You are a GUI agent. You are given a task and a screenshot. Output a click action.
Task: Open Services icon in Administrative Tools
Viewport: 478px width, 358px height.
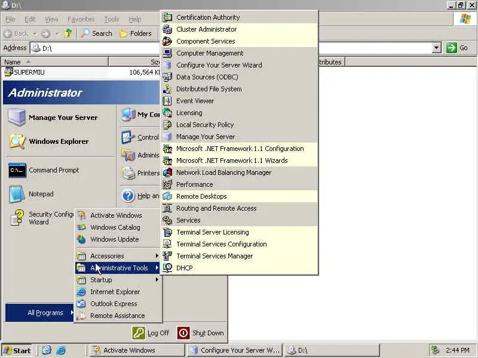[x=167, y=220]
